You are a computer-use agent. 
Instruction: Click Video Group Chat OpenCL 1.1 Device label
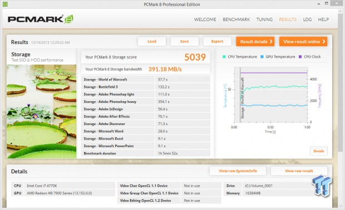(x=149, y=193)
